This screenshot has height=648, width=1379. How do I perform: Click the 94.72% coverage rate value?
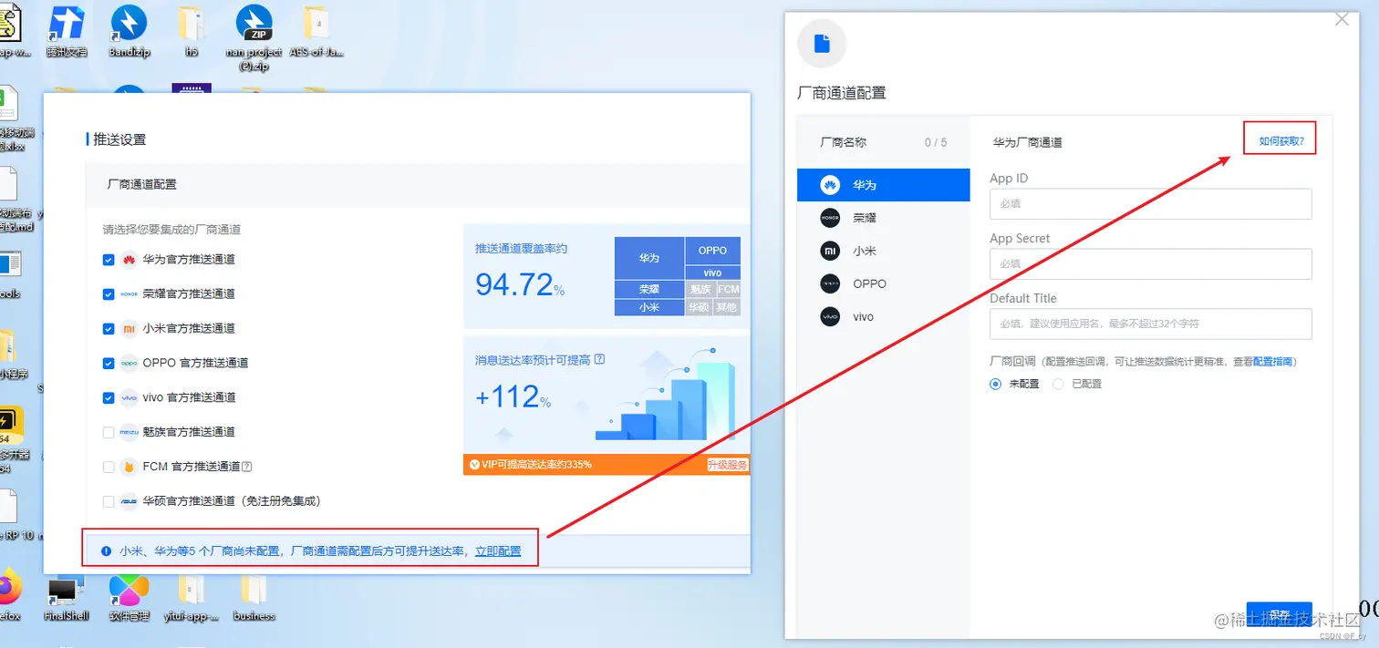tap(520, 285)
